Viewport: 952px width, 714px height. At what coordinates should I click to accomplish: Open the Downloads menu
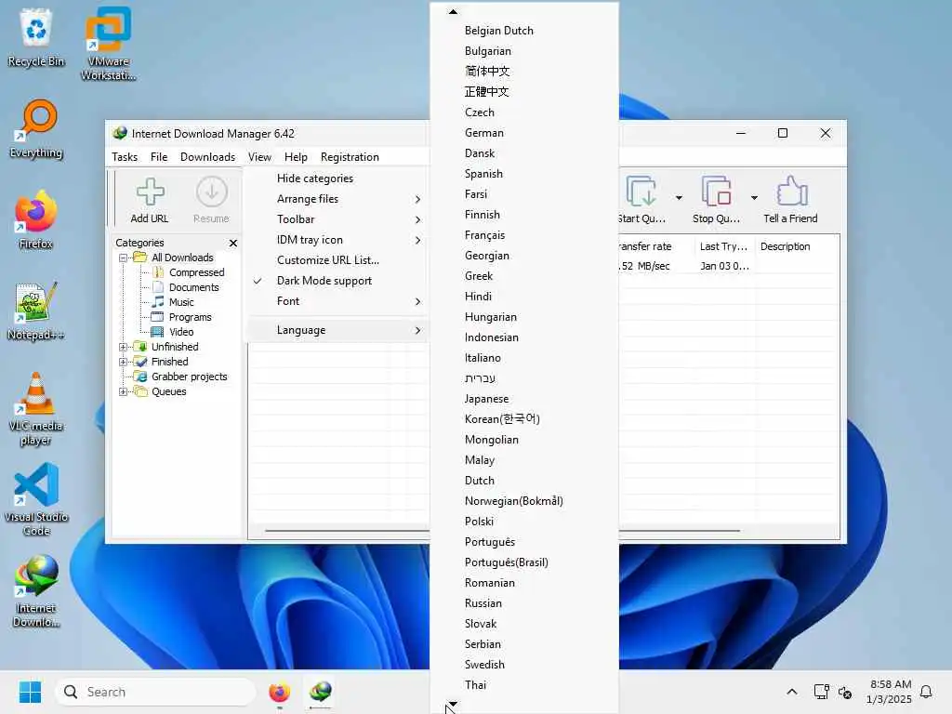point(207,156)
